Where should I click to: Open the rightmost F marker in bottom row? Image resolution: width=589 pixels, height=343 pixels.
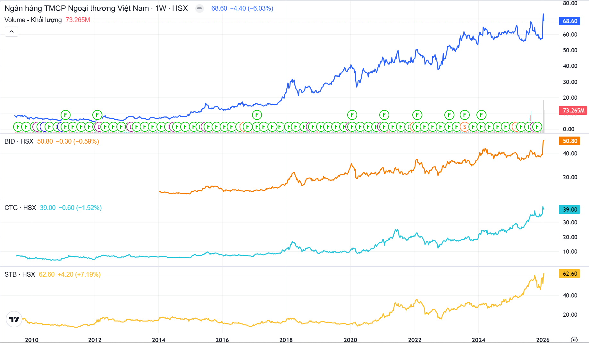tap(537, 127)
